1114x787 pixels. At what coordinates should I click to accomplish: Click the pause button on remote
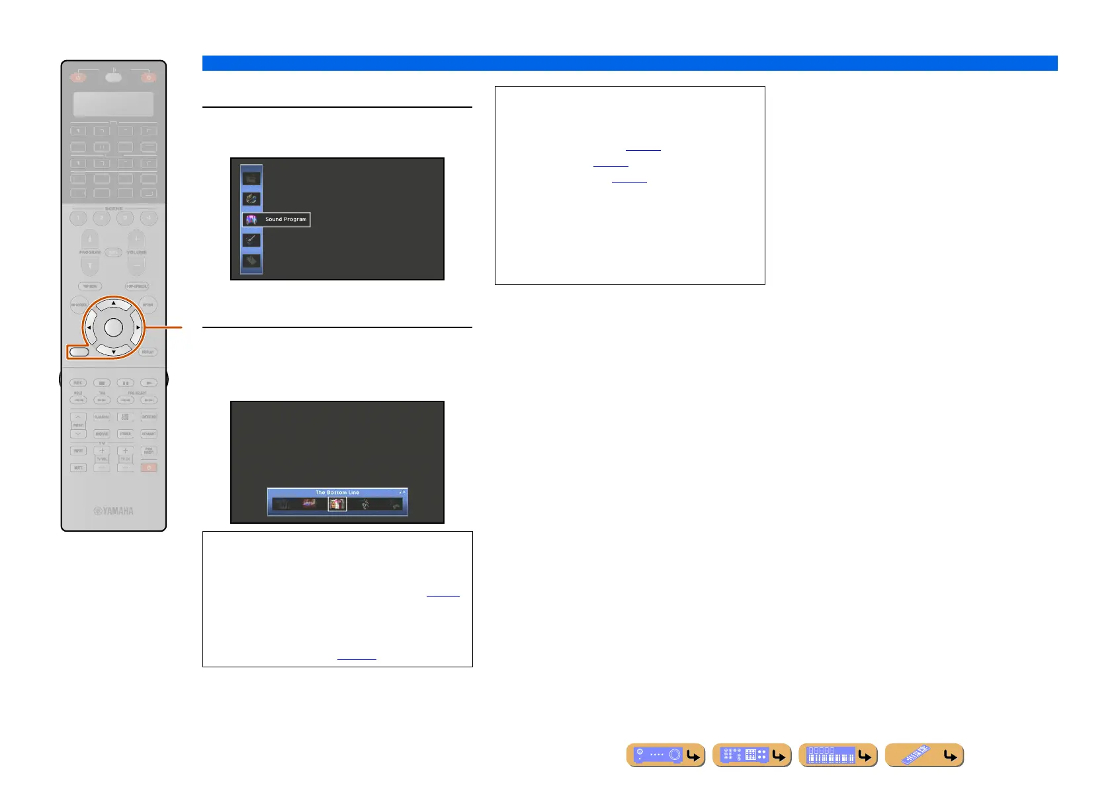tap(126, 383)
